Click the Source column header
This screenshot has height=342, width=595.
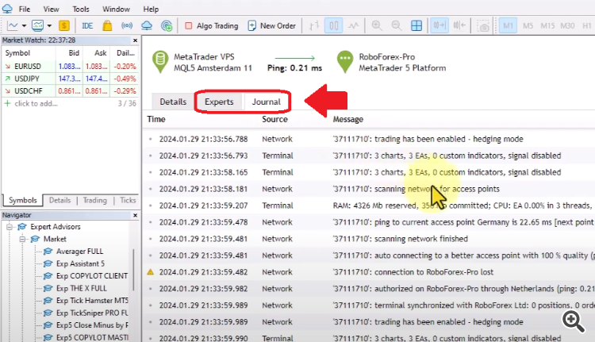pos(274,119)
